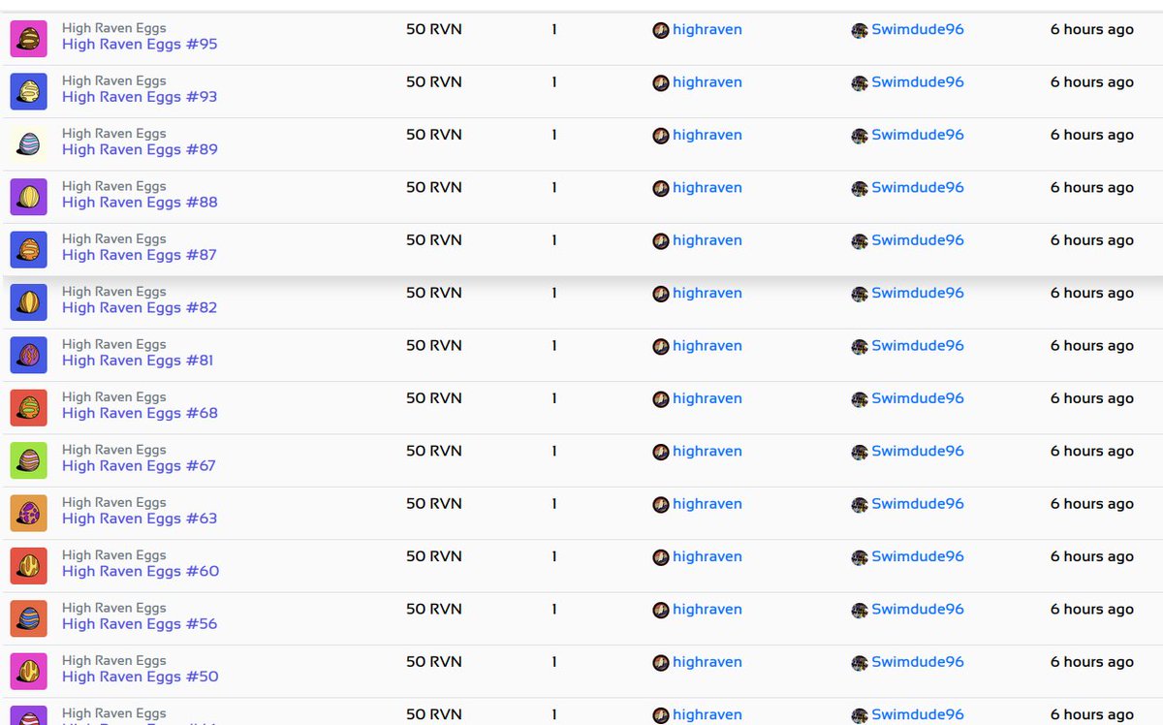The height and width of the screenshot is (725, 1163).
Task: Click Swimdude96 avatar icon in #60 row
Action: coord(860,557)
